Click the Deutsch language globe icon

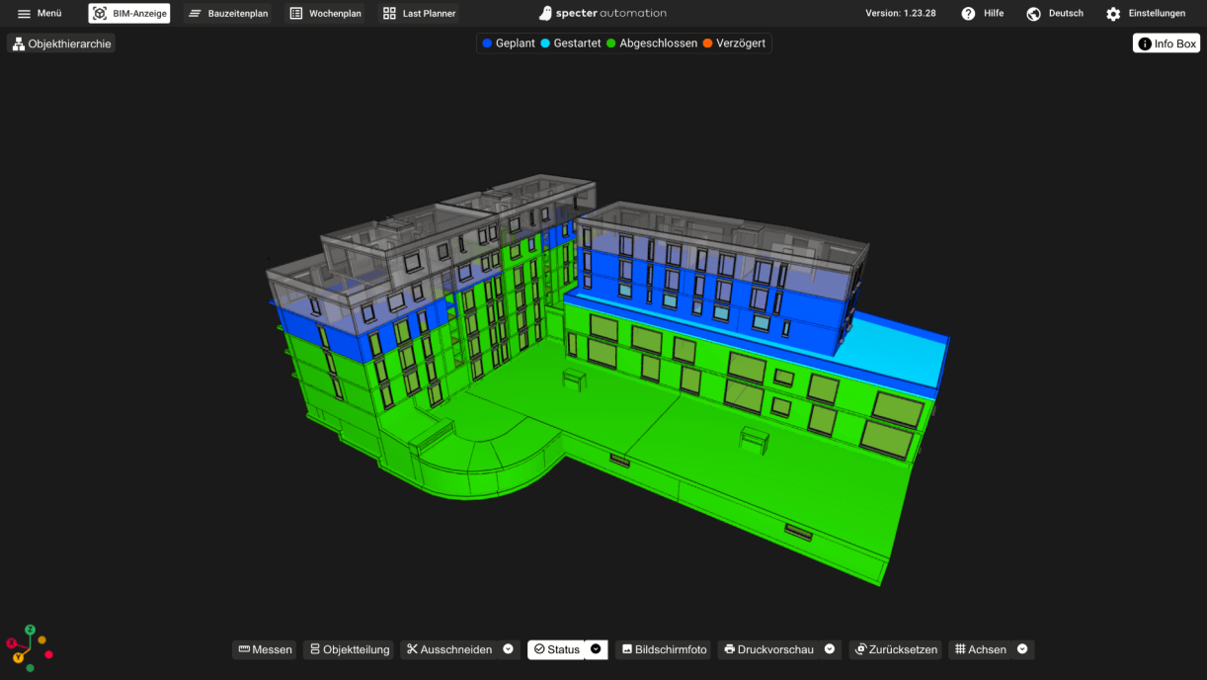tap(1033, 14)
